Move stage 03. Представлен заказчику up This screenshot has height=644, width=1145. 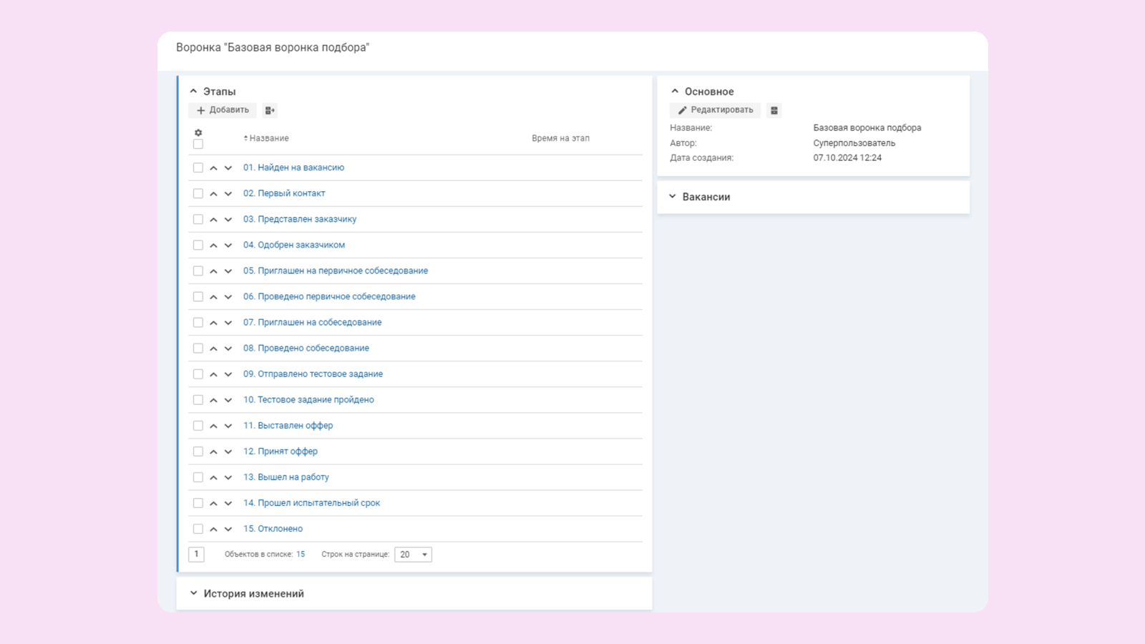(x=213, y=220)
